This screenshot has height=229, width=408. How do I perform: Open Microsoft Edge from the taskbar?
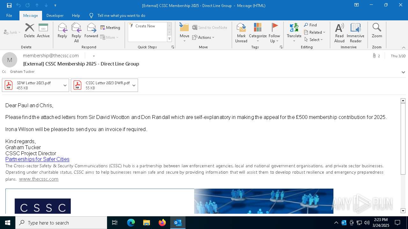coord(131,223)
